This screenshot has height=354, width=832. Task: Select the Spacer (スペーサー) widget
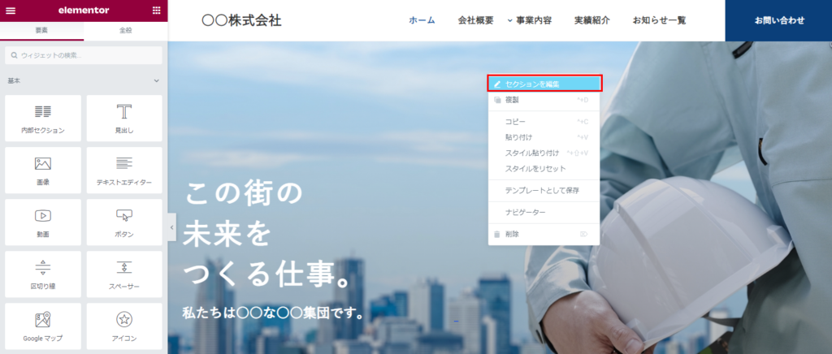tap(124, 274)
